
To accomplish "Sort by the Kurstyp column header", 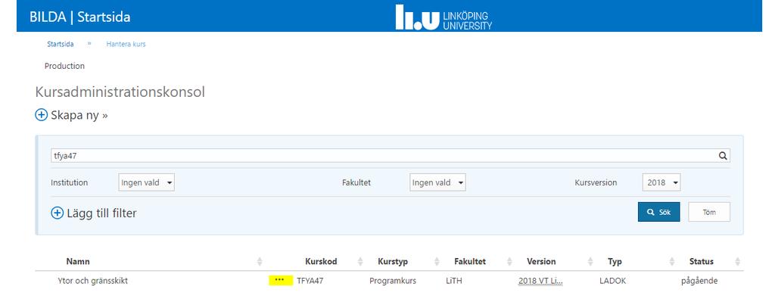I will click(x=393, y=261).
